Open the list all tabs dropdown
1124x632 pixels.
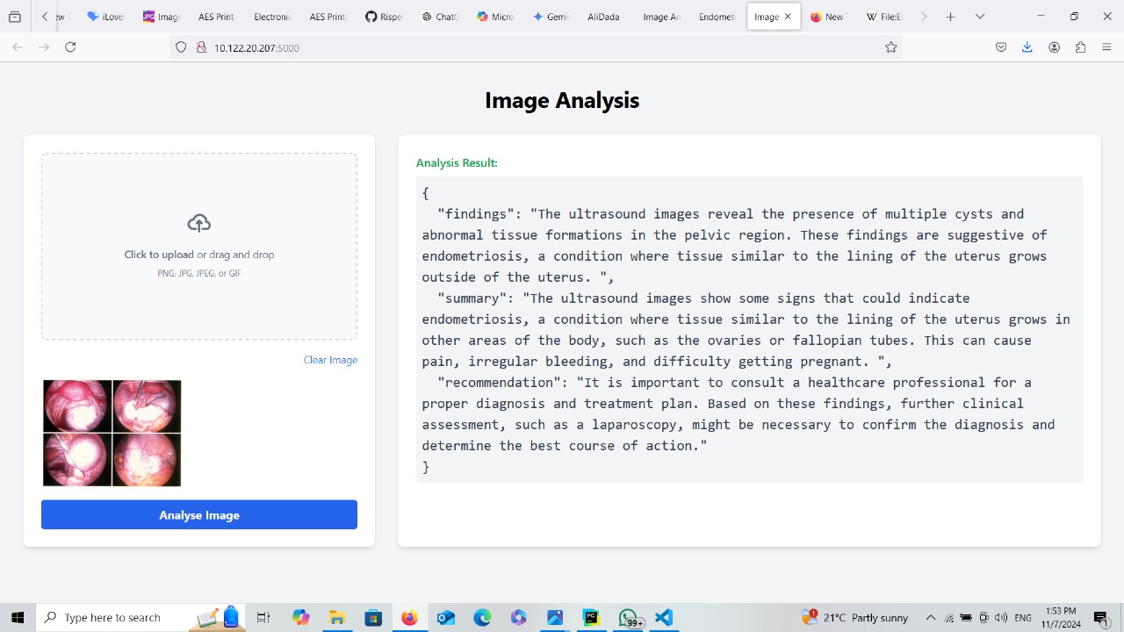(x=980, y=17)
